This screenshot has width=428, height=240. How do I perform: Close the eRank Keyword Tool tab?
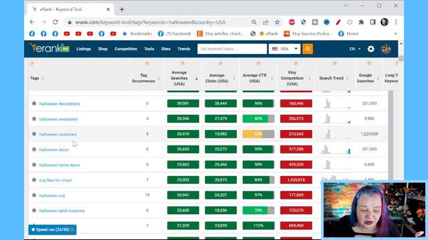[x=108, y=9]
